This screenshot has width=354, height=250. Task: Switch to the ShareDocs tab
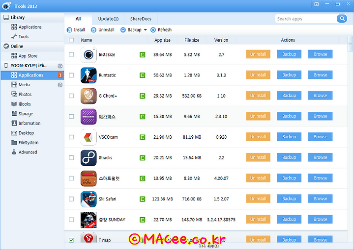click(141, 19)
